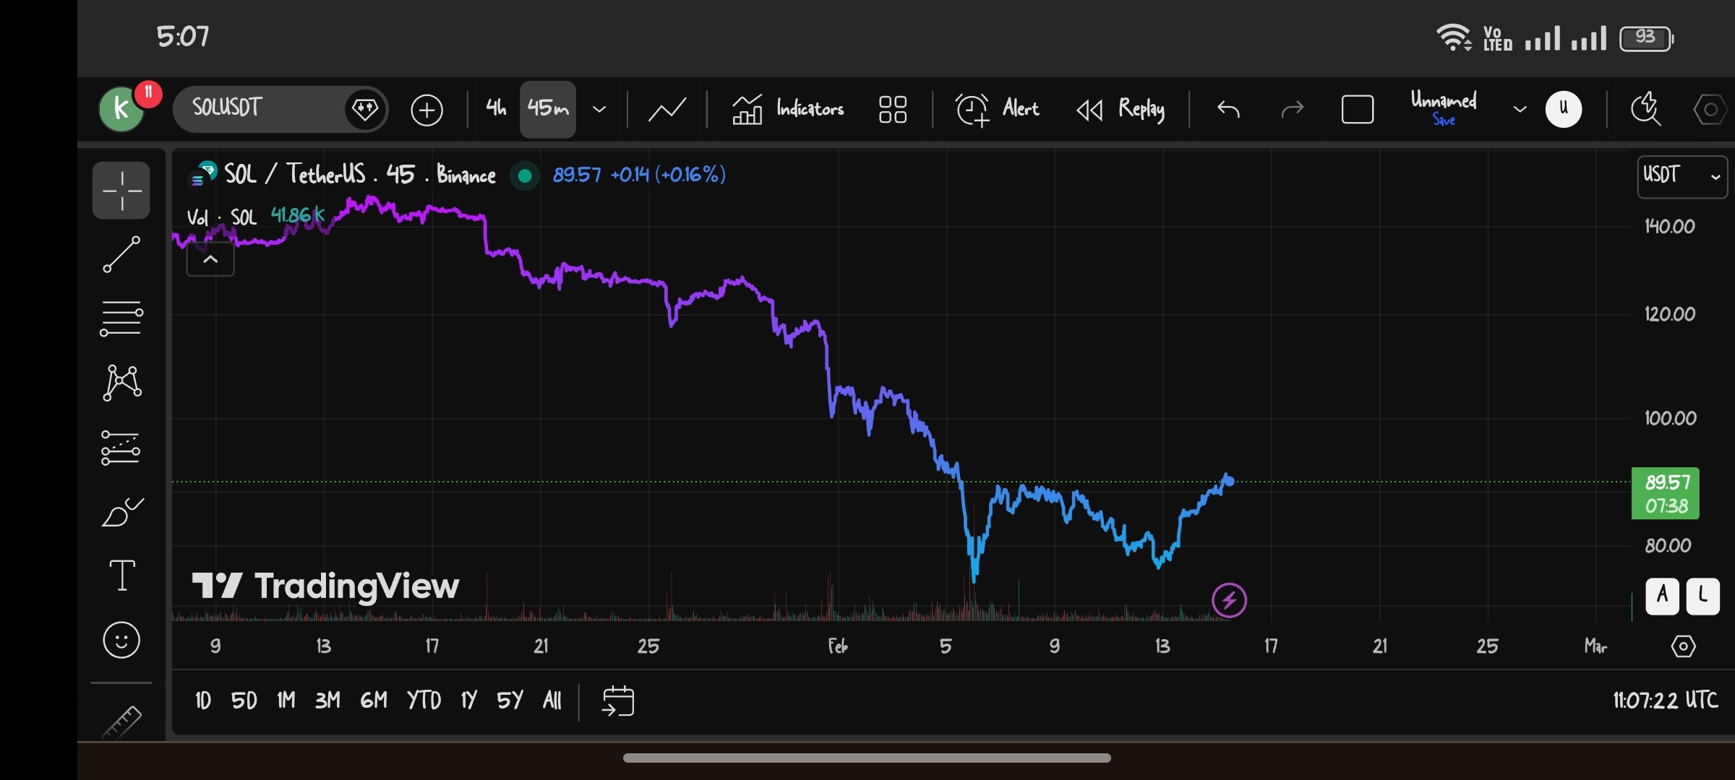Select the Text annotation tool
Image resolution: width=1735 pixels, height=780 pixels.
[x=121, y=576]
